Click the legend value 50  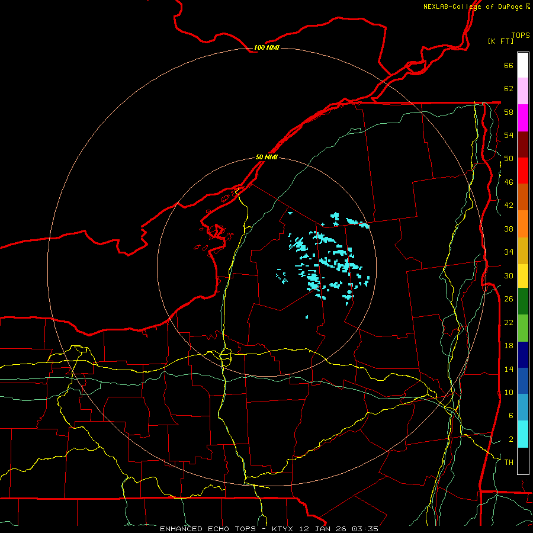pos(509,159)
